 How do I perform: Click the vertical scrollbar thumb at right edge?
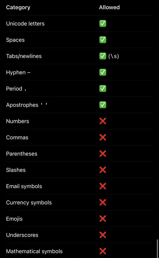click(x=157, y=249)
